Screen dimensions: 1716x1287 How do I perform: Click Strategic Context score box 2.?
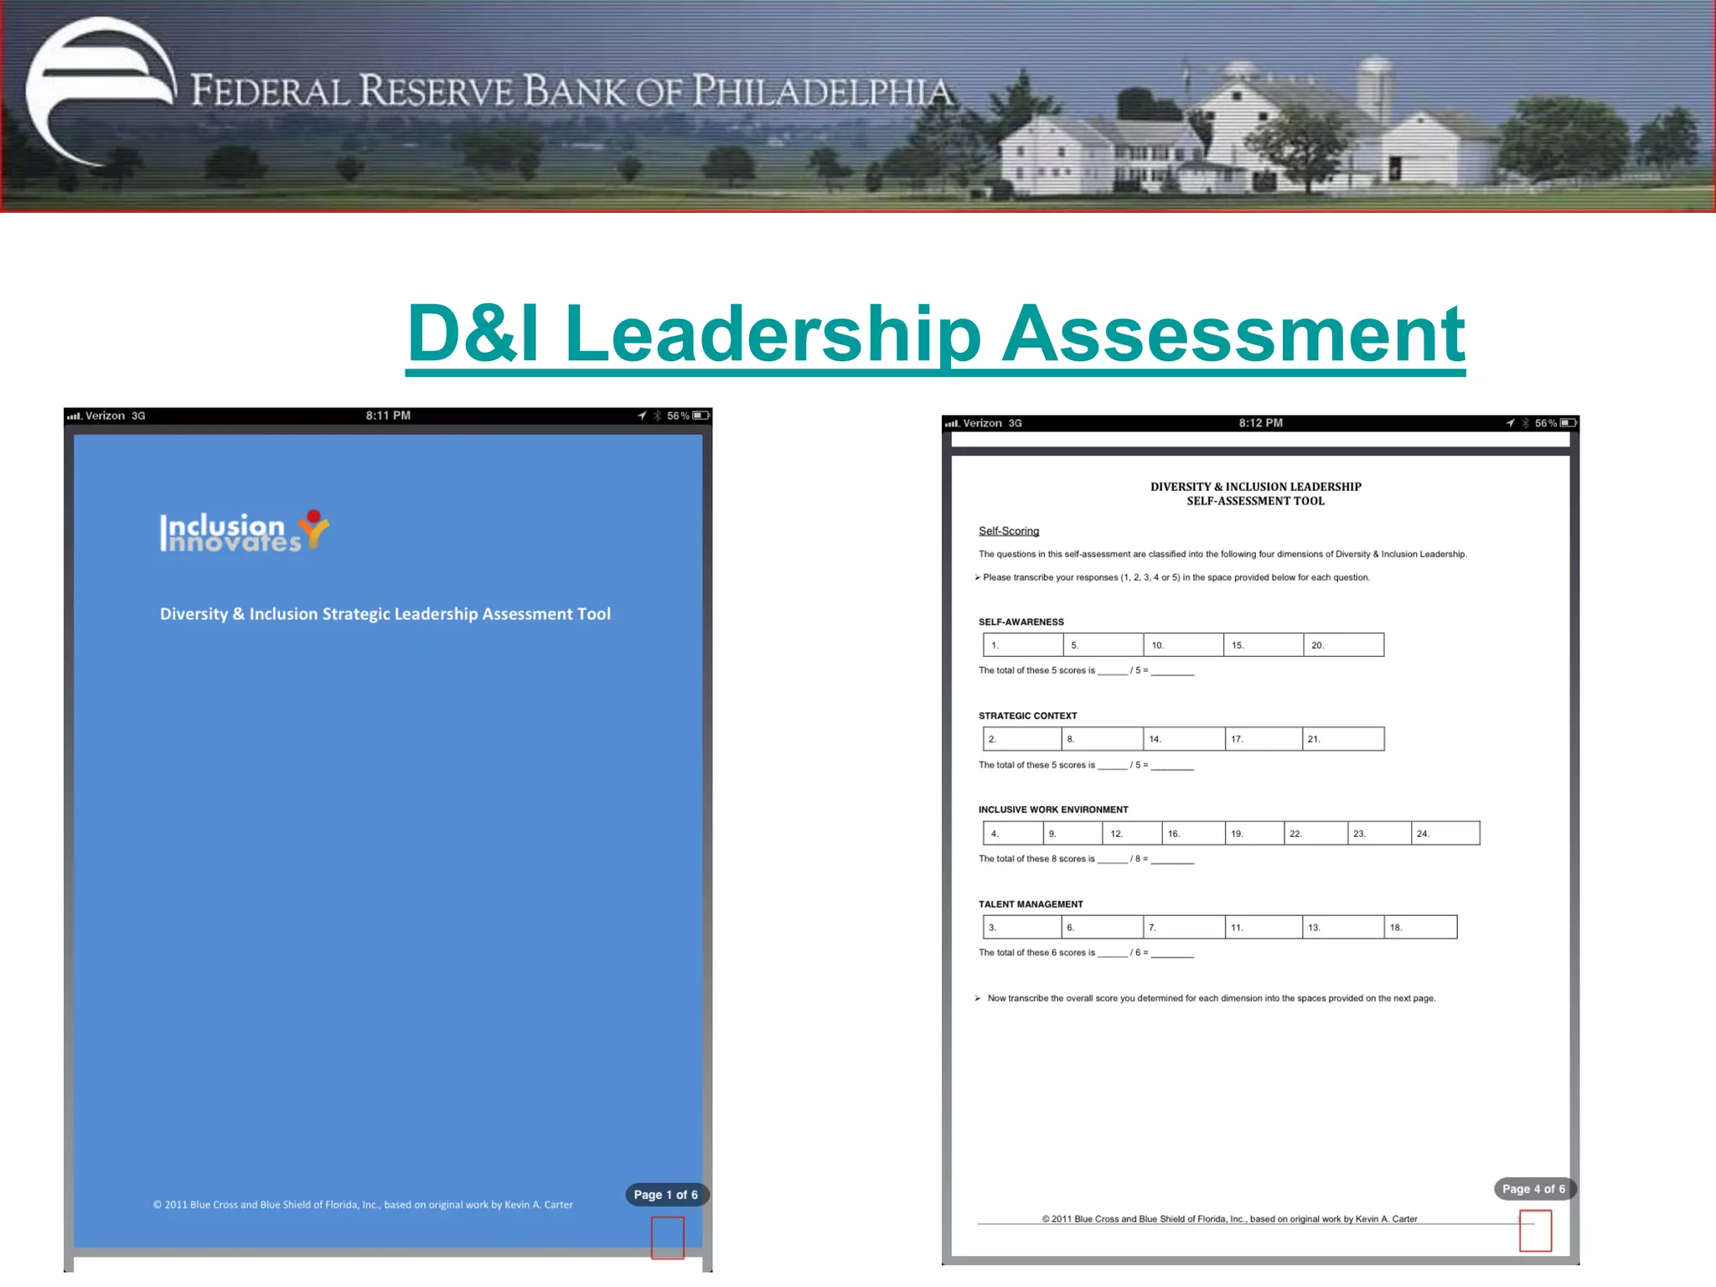point(1022,739)
